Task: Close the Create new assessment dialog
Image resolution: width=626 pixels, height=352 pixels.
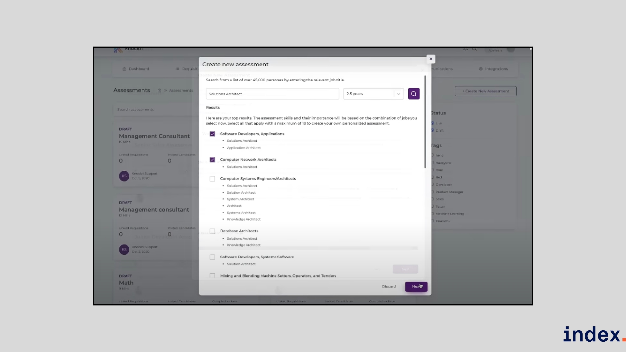Action: [x=431, y=59]
